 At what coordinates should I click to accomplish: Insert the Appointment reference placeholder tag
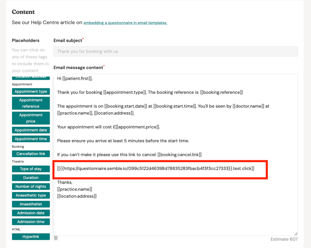[x=31, y=103]
